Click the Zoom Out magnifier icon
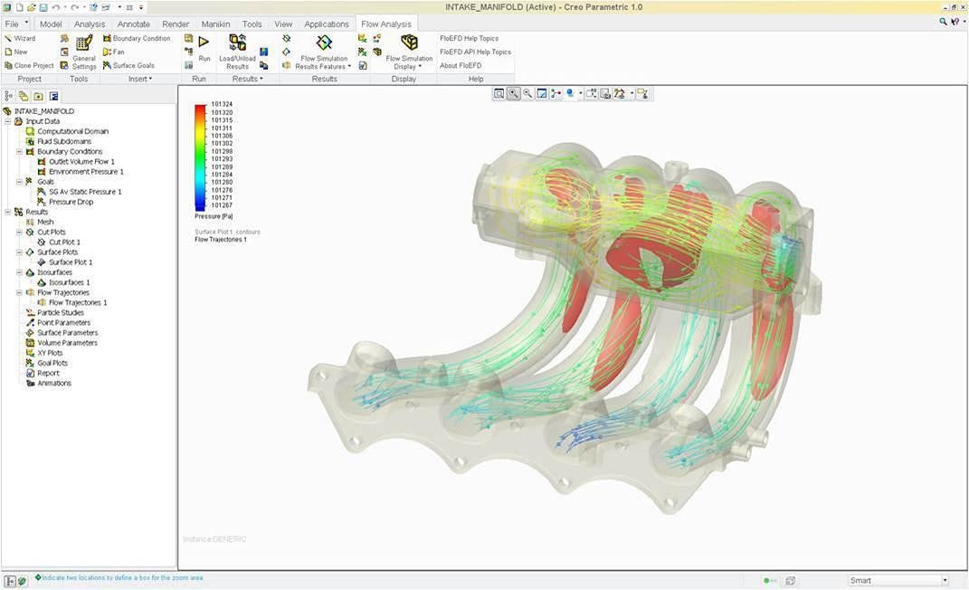 [x=527, y=94]
